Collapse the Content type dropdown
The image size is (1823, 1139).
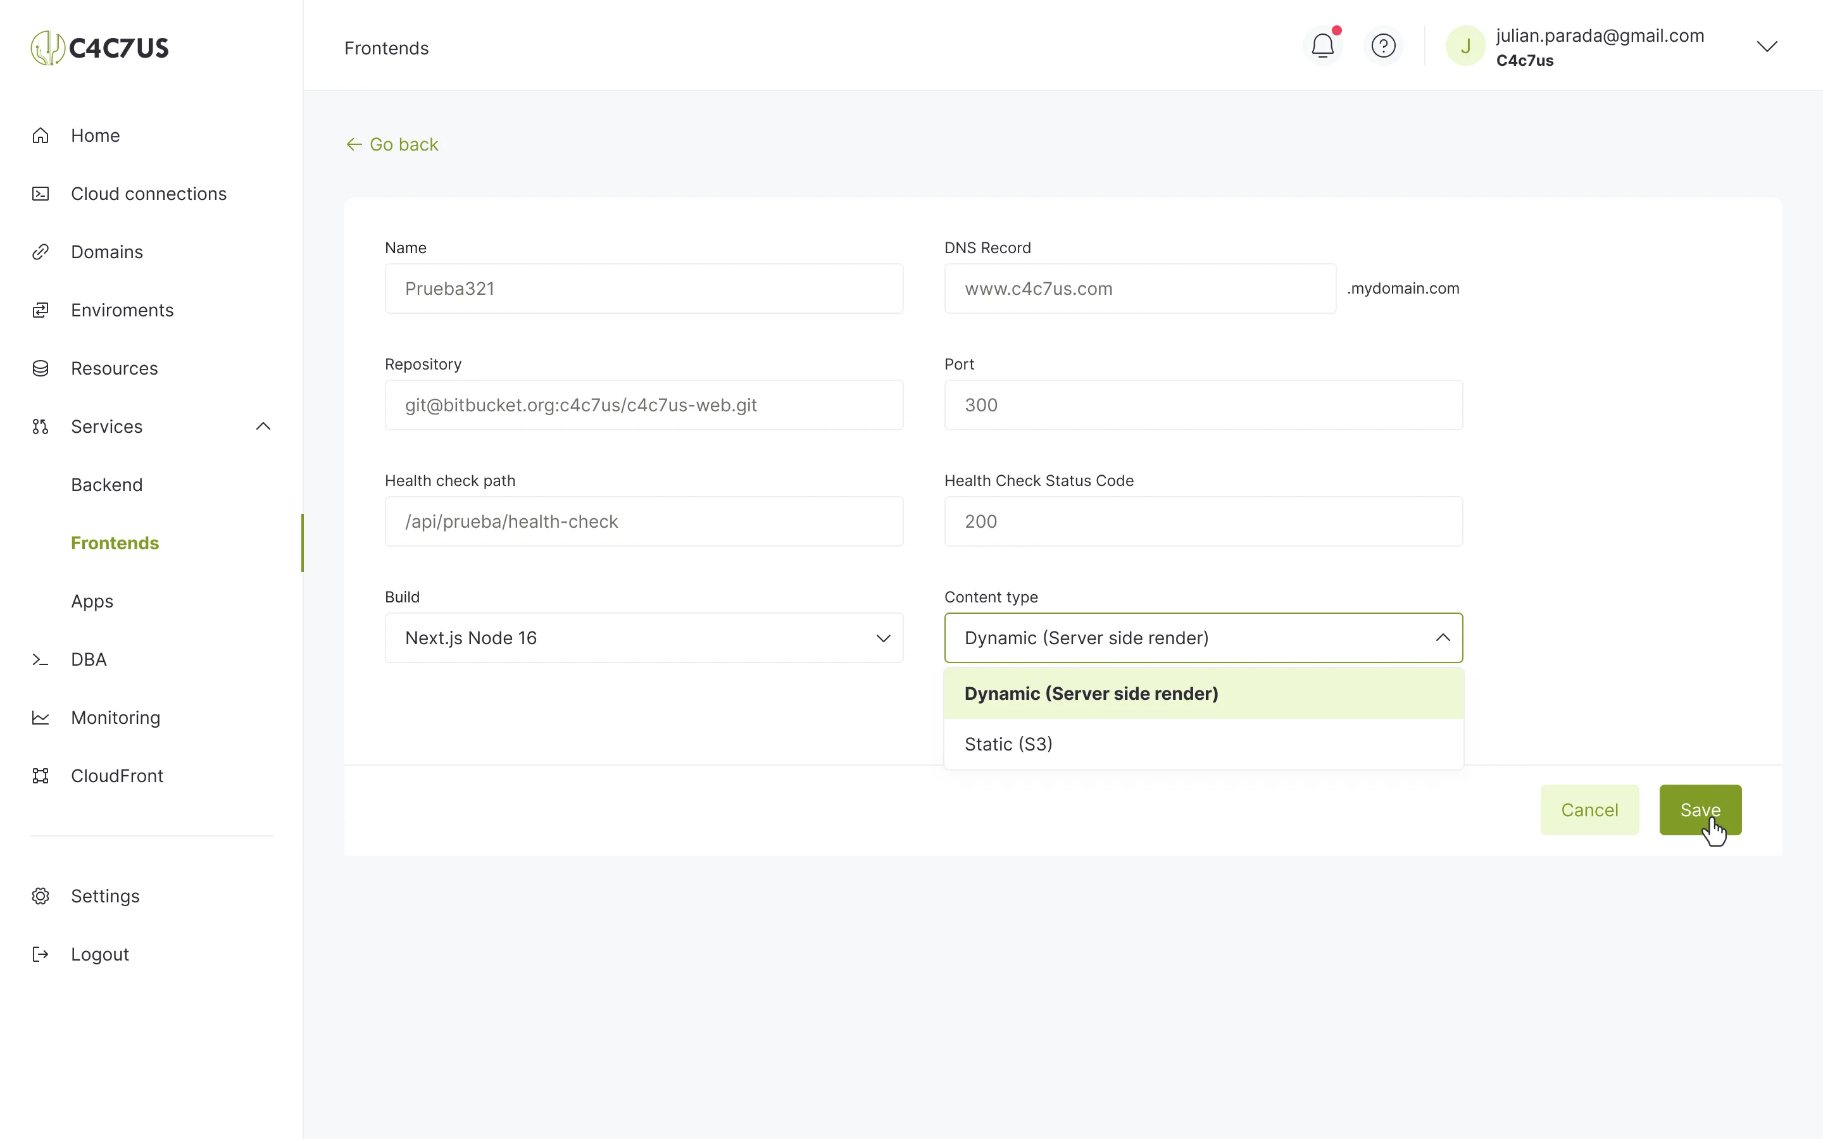pyautogui.click(x=1203, y=638)
